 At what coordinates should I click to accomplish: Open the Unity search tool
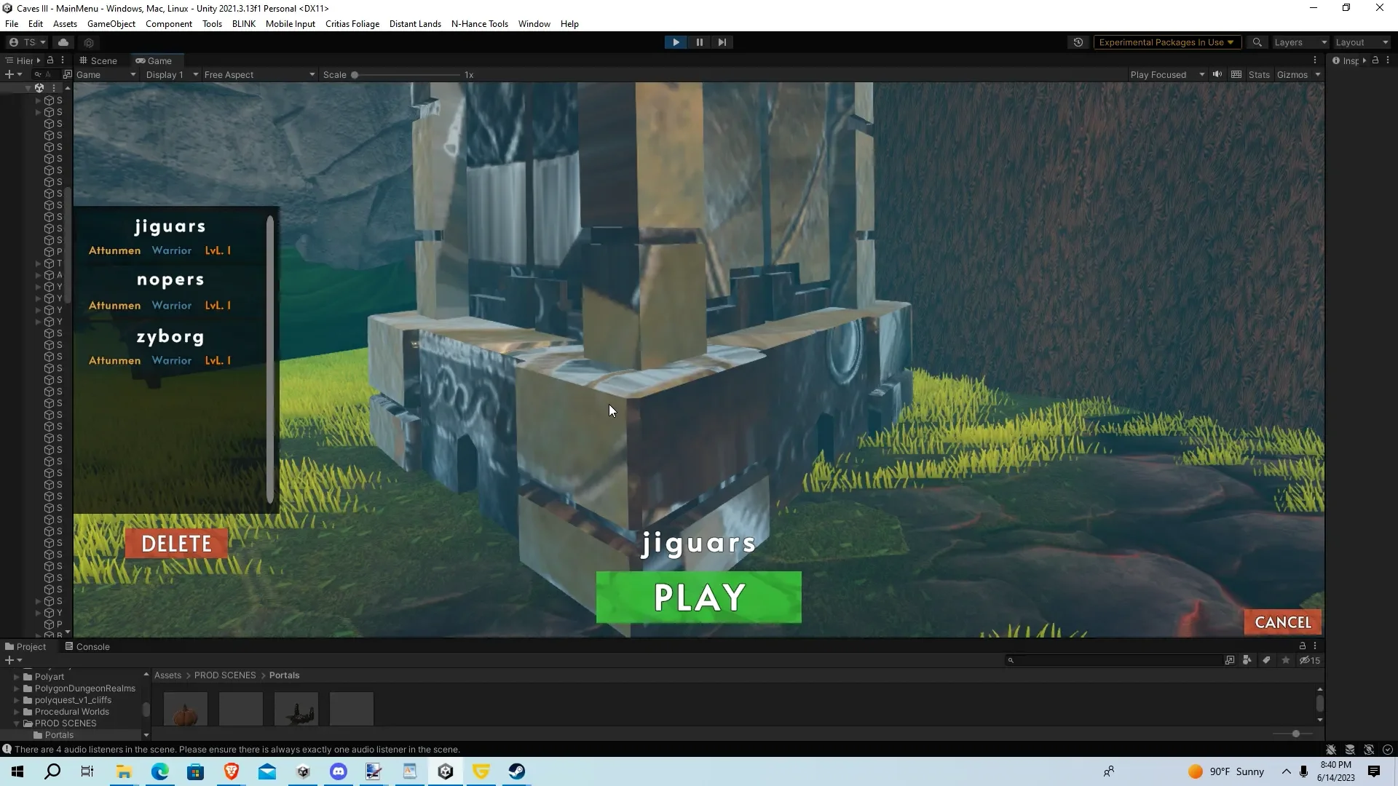tap(1257, 42)
